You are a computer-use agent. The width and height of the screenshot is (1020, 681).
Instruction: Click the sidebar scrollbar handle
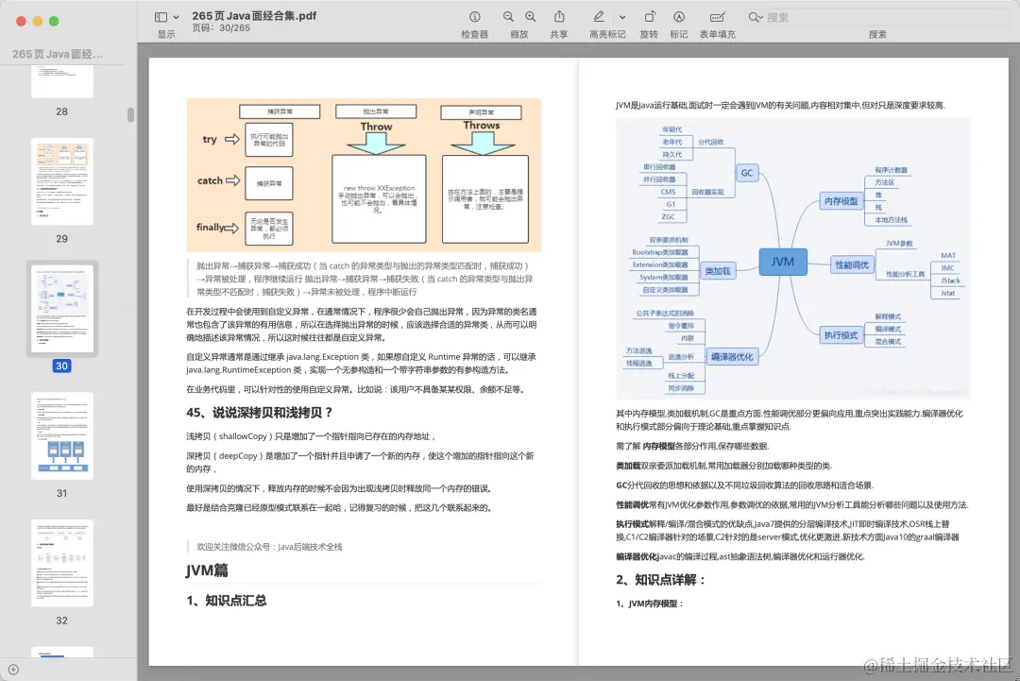129,115
